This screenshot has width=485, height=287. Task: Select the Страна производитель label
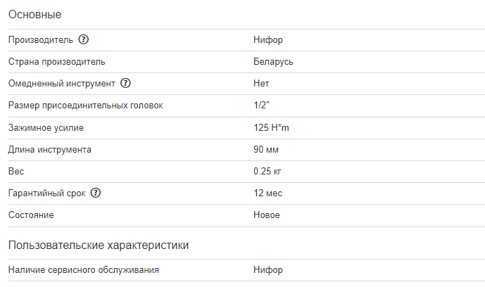[x=56, y=62]
